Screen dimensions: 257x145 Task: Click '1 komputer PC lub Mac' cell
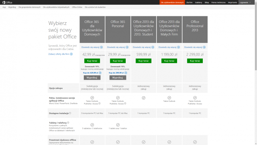click(118, 113)
